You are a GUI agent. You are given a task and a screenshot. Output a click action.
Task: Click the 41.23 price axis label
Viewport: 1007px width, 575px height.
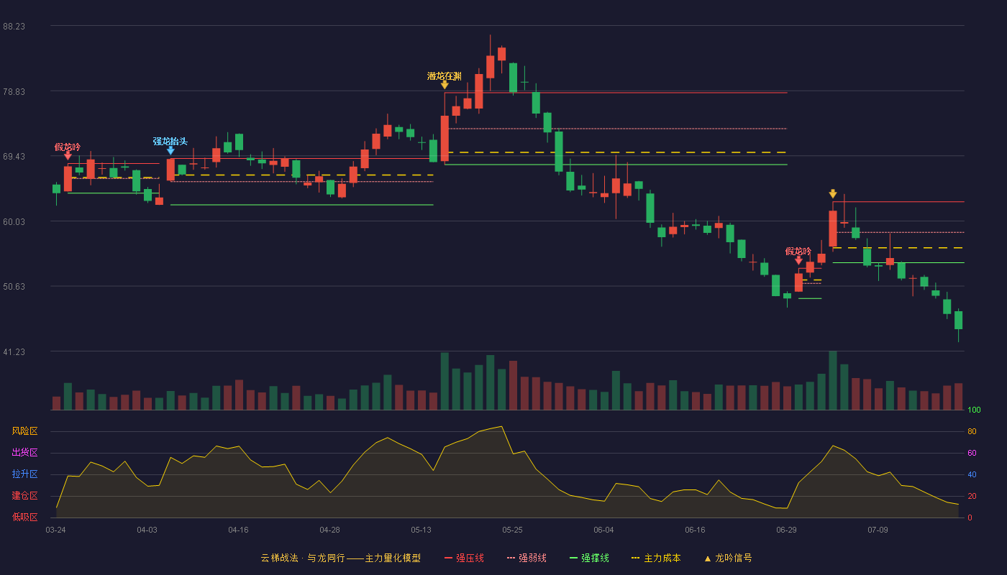click(x=14, y=351)
